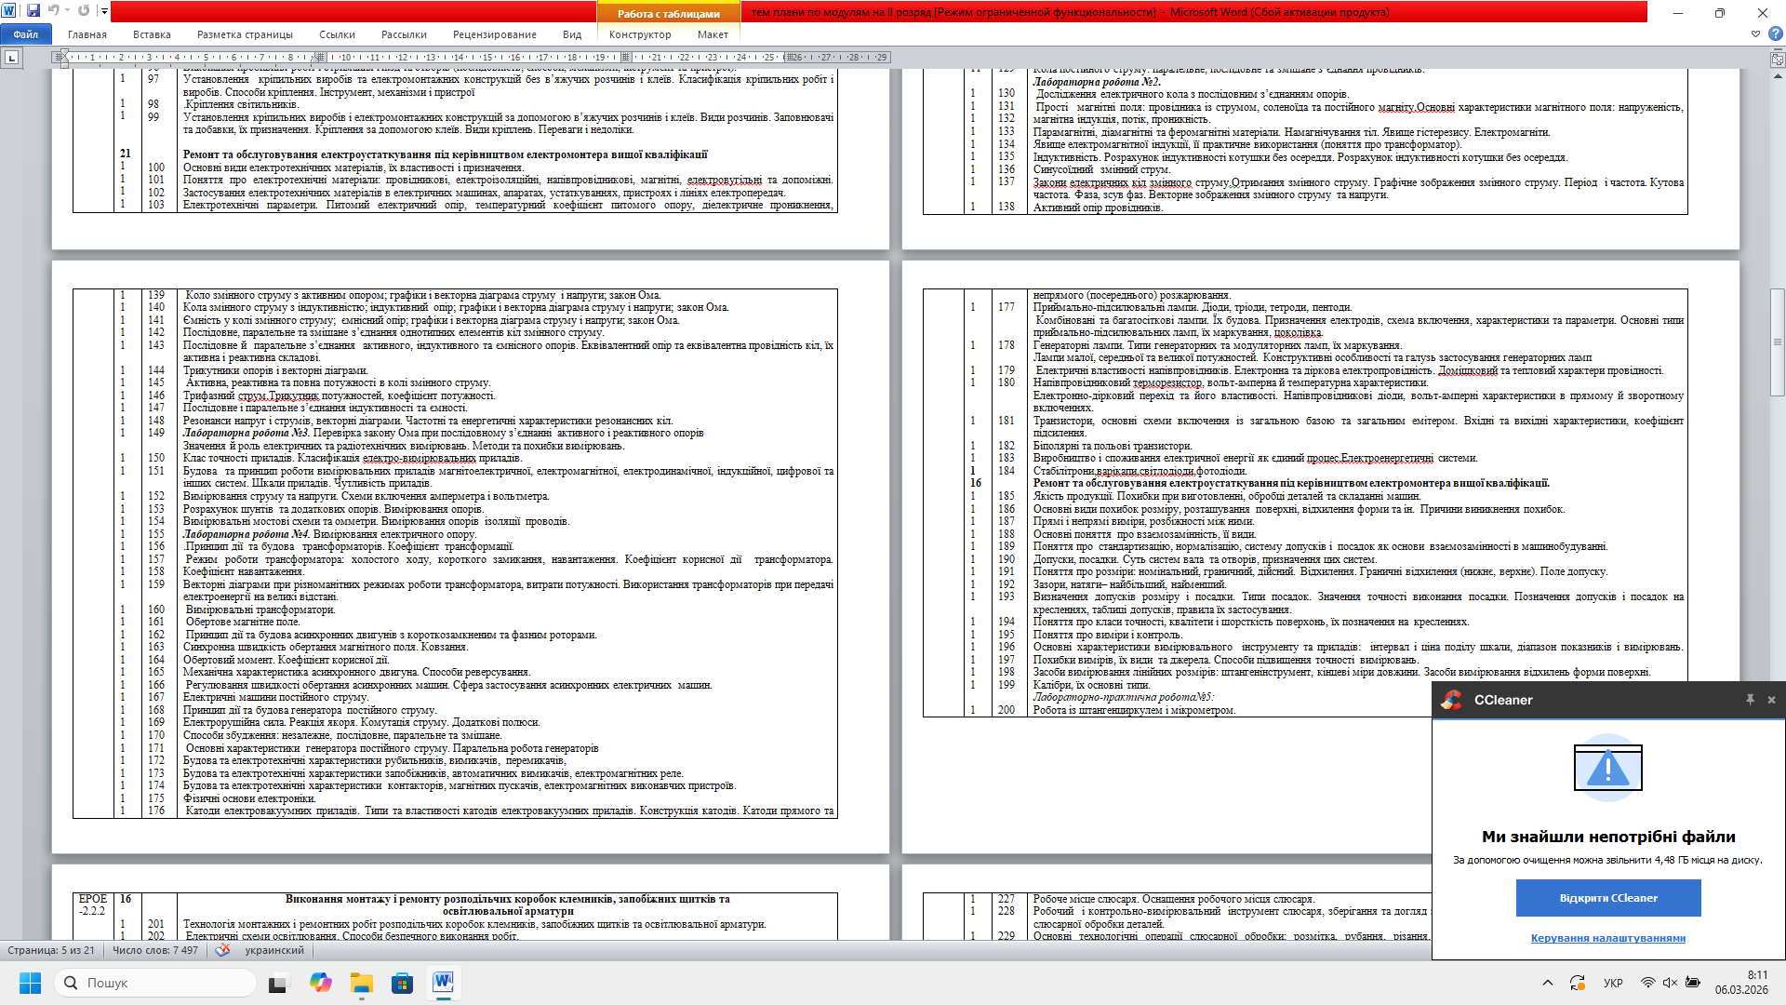Click the Redo icon in quick access toolbar
Image resolution: width=1786 pixels, height=1005 pixels.
[x=84, y=11]
